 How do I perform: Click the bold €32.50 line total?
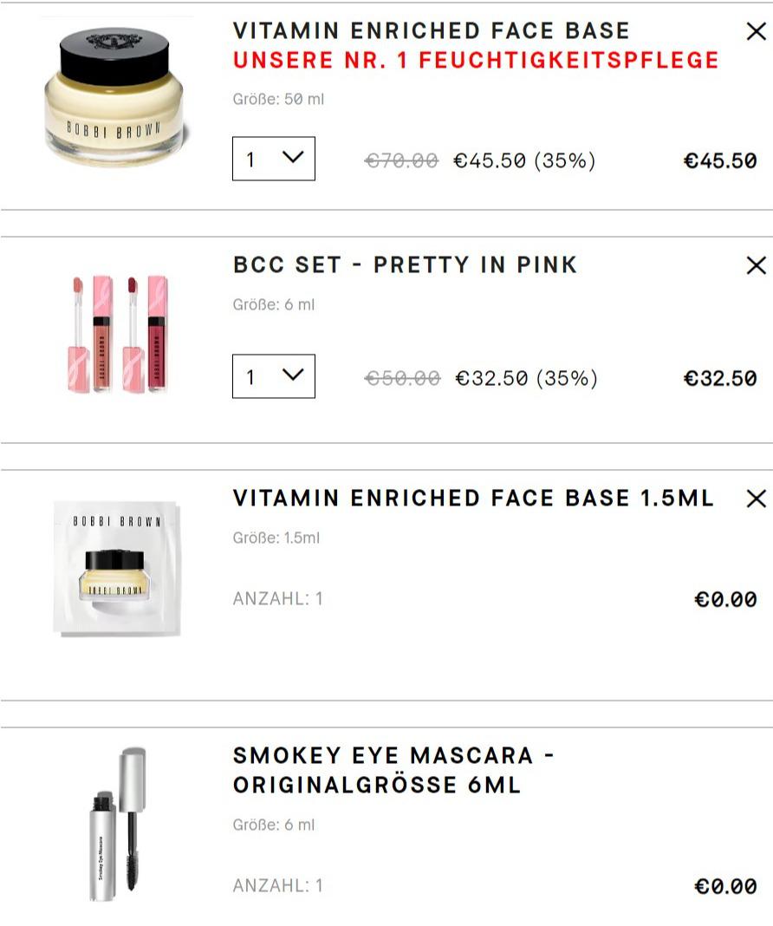pos(720,378)
